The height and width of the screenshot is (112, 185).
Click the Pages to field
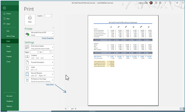[x=46, y=52]
